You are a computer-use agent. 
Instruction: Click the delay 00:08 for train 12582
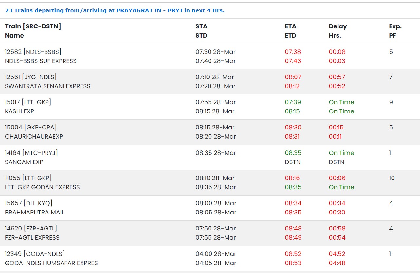pyautogui.click(x=337, y=52)
